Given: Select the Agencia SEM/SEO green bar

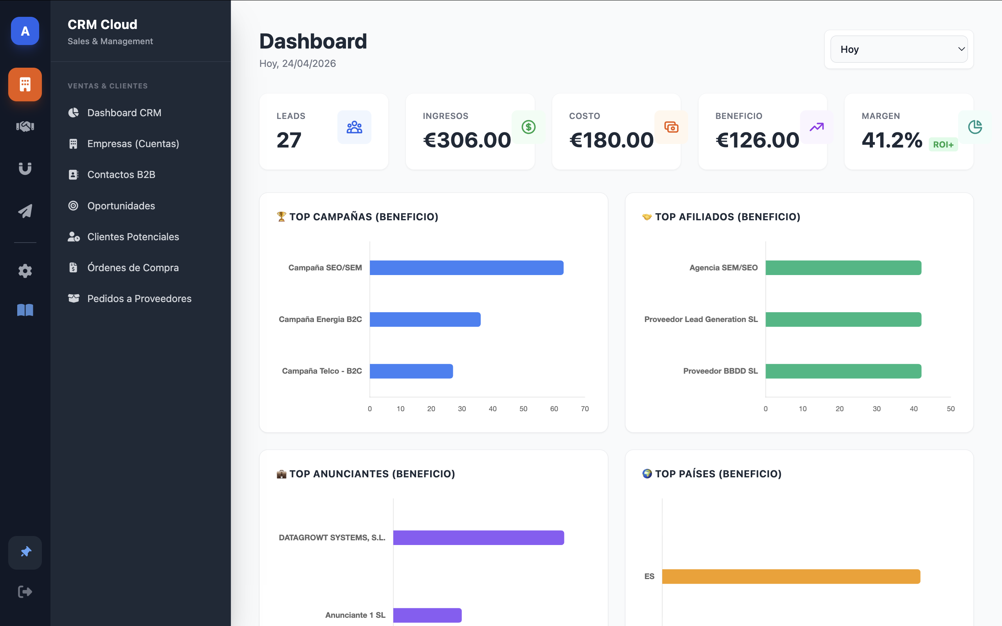Looking at the screenshot, I should click(x=844, y=268).
